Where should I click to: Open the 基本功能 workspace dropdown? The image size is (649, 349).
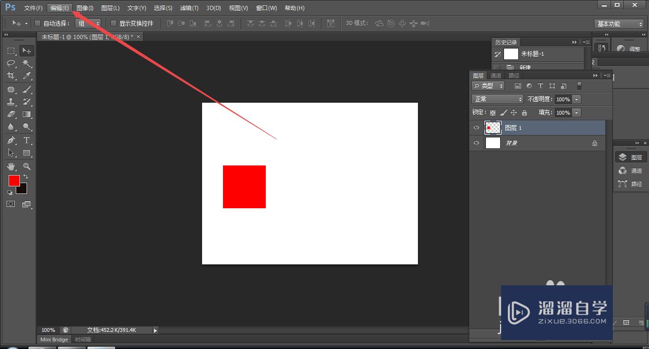pos(619,24)
